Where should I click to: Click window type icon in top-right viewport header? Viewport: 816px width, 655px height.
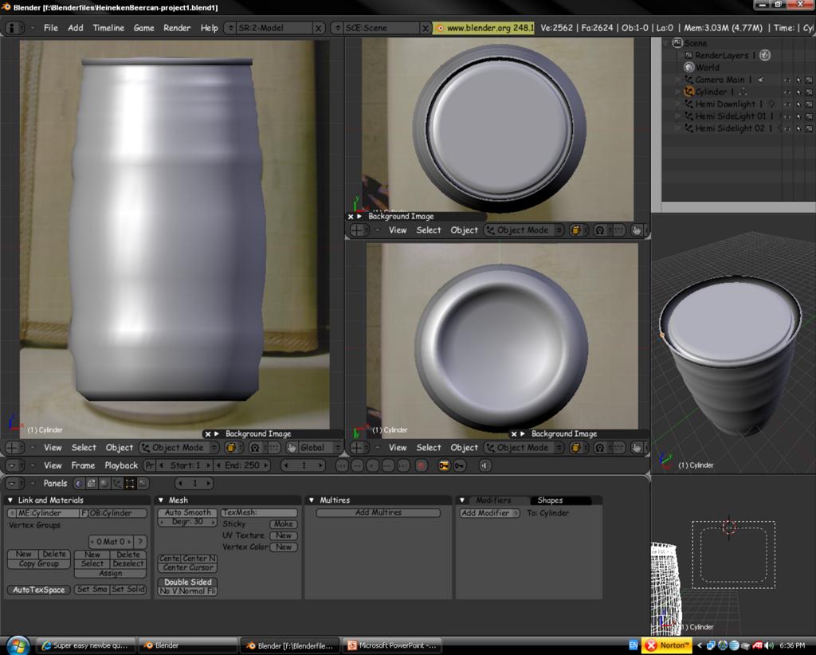(359, 230)
